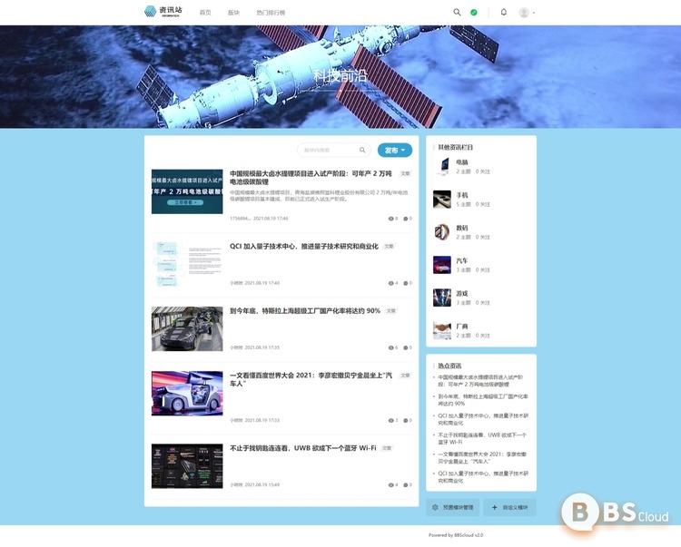This screenshot has width=681, height=547.
Task: Click the 汽车 column name
Action: [462, 260]
